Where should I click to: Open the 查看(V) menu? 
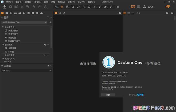tap(71, 2)
